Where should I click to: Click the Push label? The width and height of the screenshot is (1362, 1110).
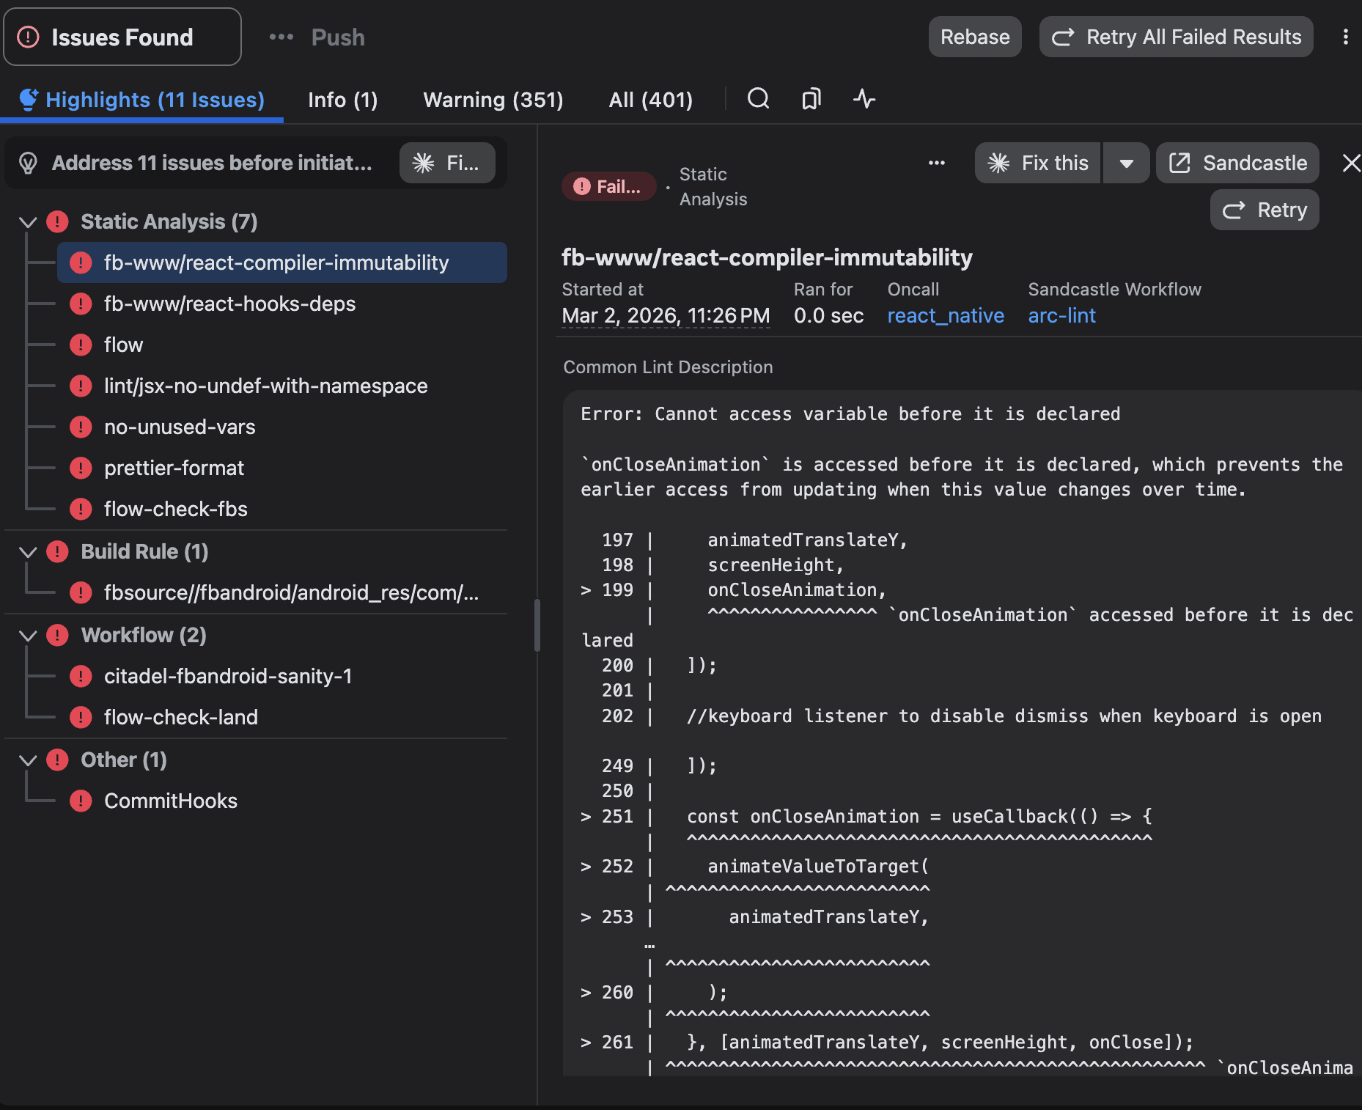coord(338,37)
